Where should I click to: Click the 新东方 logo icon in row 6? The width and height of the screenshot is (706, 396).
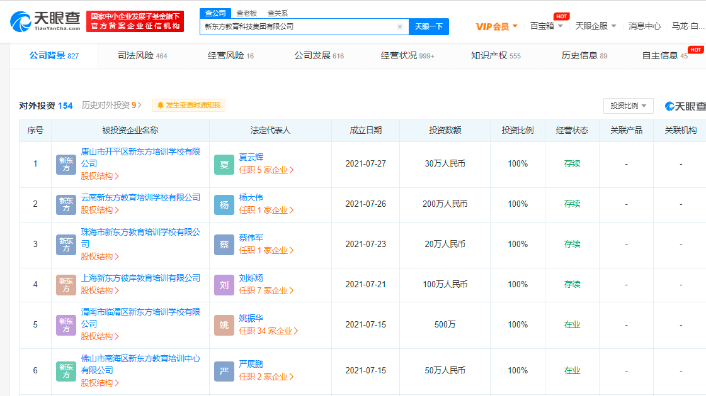(65, 371)
